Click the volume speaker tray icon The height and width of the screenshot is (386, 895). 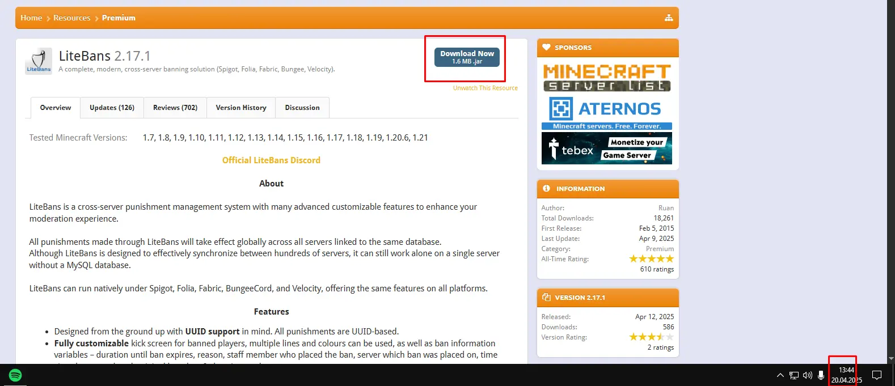(x=808, y=375)
